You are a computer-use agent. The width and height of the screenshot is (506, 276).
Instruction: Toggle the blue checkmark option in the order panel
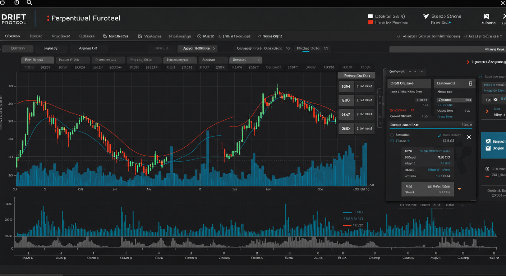click(439, 135)
